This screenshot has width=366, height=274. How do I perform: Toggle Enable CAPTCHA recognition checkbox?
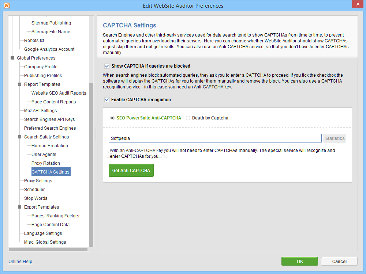(x=107, y=100)
